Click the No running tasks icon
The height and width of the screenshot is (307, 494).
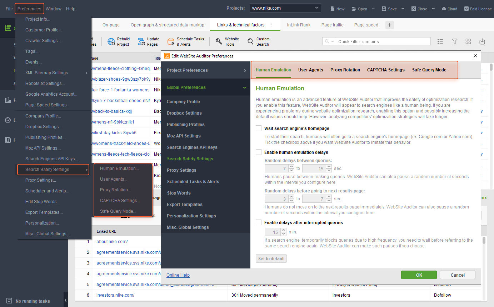9,301
